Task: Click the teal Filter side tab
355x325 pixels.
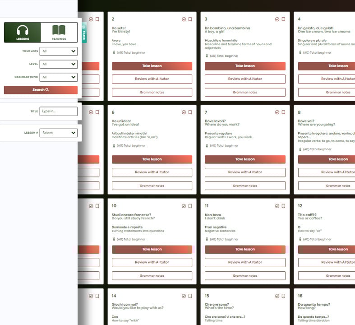Action: [84, 32]
